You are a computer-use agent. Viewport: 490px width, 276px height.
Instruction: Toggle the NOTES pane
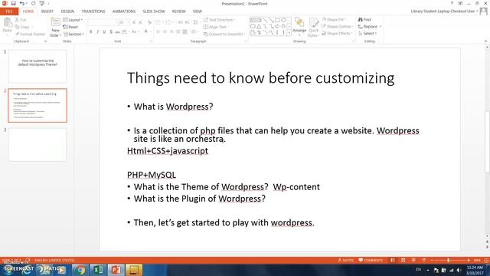pos(345,261)
